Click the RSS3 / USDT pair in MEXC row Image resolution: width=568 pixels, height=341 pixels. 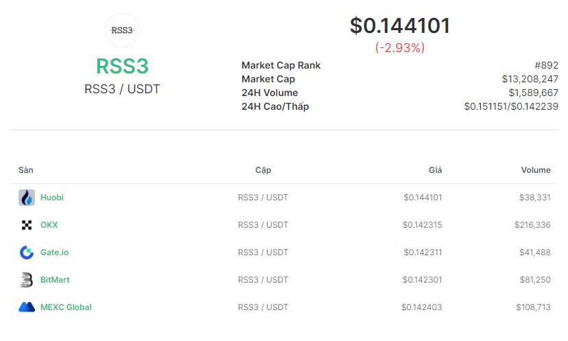tap(263, 307)
